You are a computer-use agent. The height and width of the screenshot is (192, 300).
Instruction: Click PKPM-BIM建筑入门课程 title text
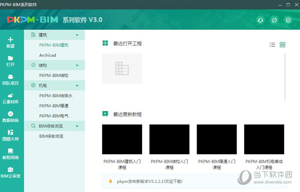(x=122, y=165)
